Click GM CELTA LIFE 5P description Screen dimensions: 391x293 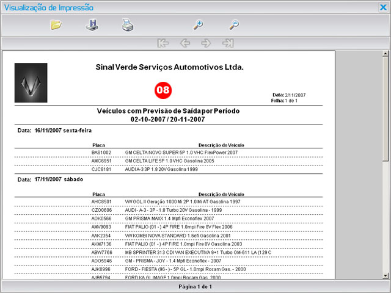(x=170, y=161)
